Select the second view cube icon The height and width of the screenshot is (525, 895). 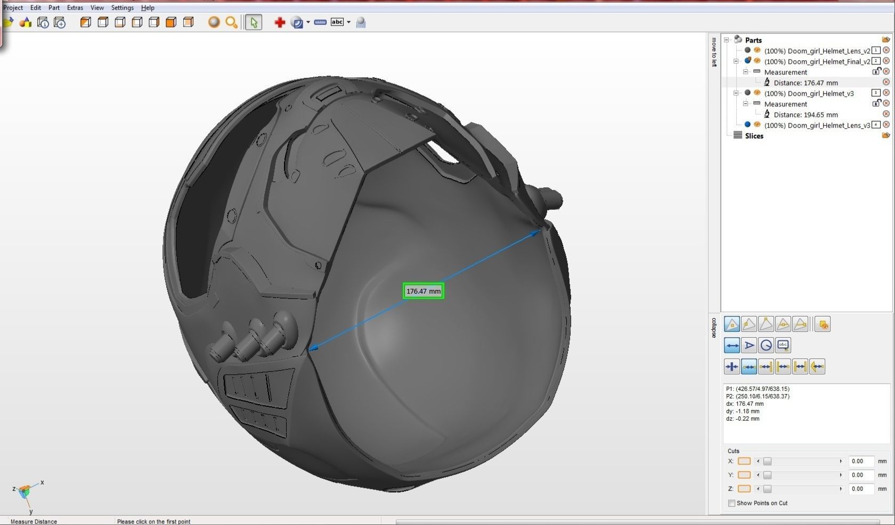click(103, 22)
